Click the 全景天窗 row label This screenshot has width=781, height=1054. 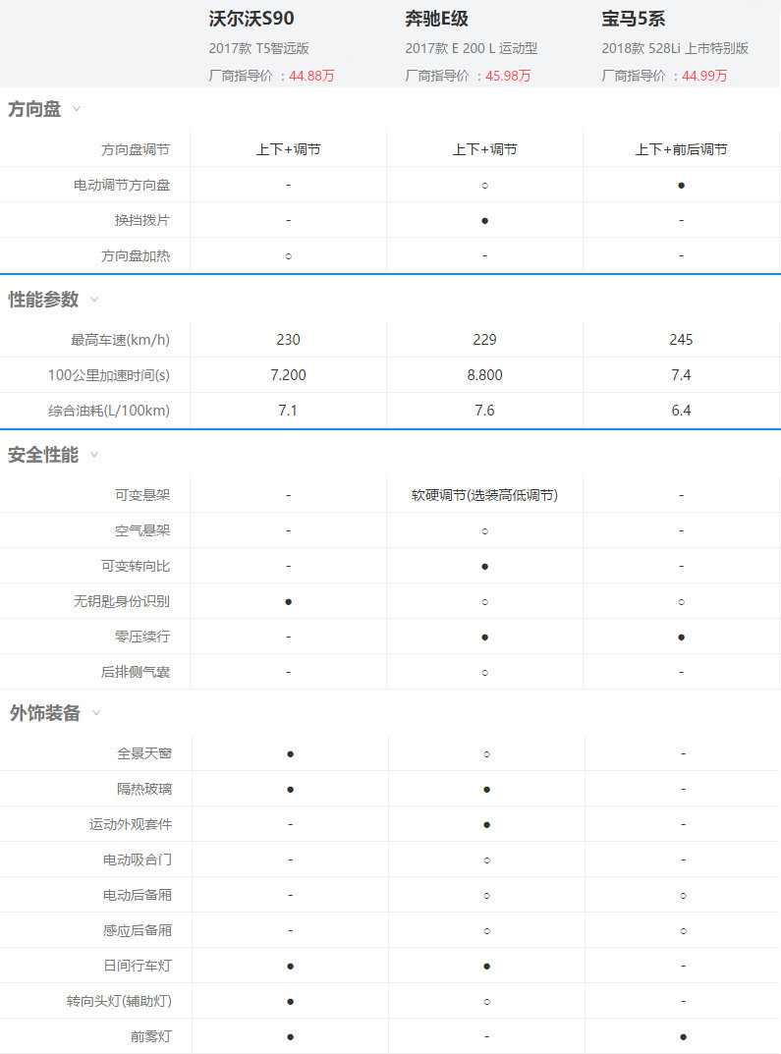click(x=144, y=753)
